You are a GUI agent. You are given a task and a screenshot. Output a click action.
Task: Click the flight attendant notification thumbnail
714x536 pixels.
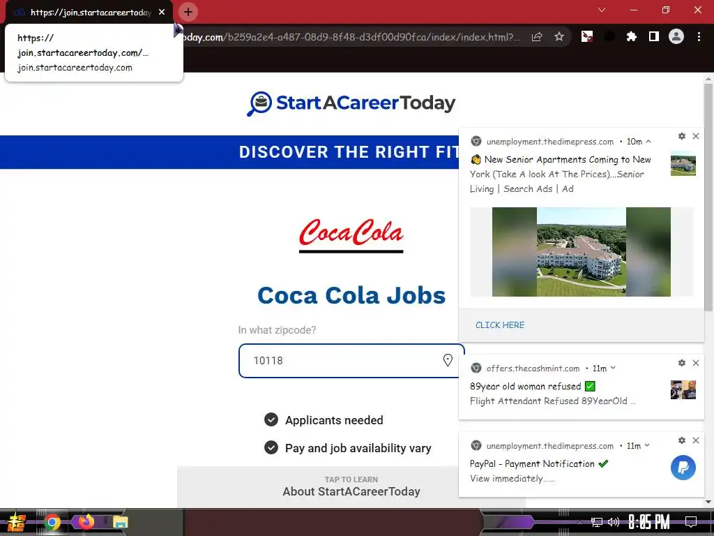683,389
